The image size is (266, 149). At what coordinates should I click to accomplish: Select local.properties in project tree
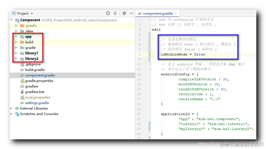[x=38, y=97]
